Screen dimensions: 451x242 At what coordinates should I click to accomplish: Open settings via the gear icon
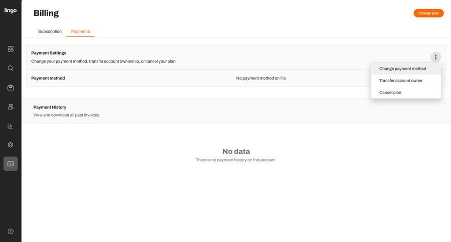11,144
